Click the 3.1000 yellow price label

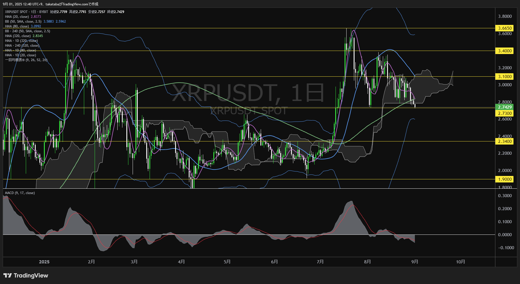pyautogui.click(x=505, y=76)
